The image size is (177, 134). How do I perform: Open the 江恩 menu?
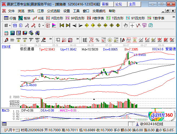(x=41, y=11)
